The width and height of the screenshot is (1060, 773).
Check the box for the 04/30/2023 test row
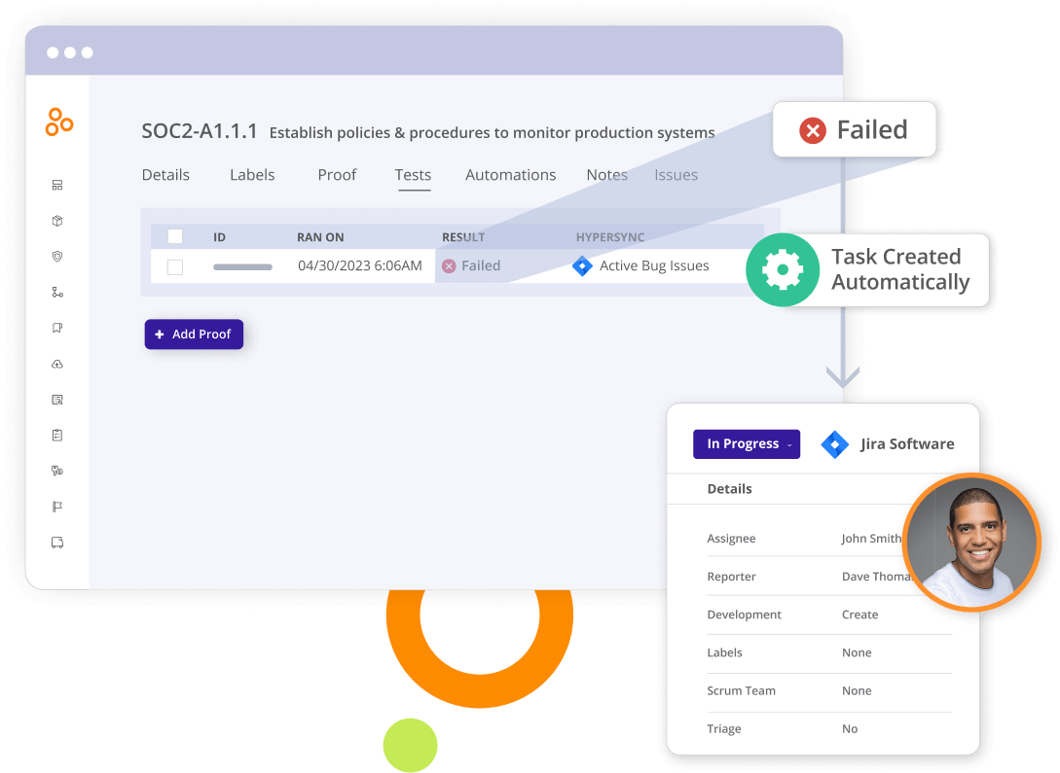[175, 266]
